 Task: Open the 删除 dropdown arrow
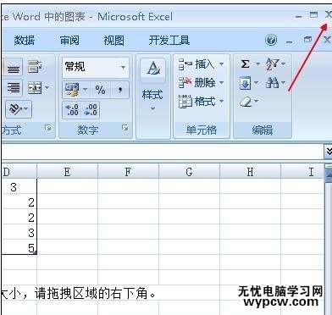221,83
